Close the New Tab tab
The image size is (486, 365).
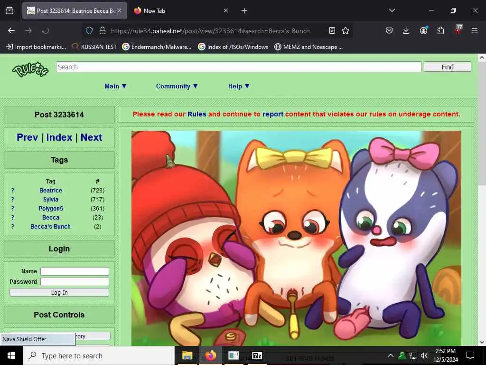click(225, 11)
